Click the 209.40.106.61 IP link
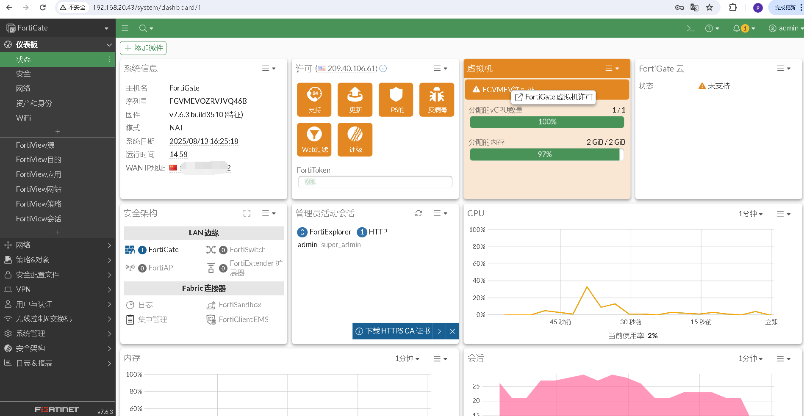Viewport: 804px width, 416px height. (x=352, y=69)
